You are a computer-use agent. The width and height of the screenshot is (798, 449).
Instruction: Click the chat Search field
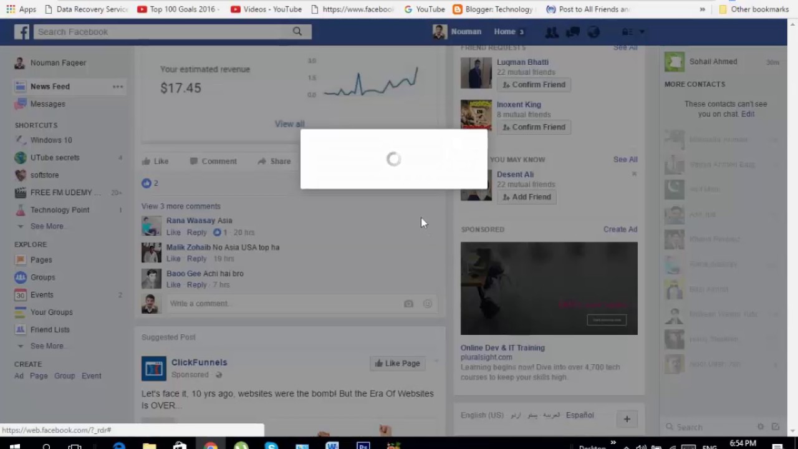click(708, 427)
